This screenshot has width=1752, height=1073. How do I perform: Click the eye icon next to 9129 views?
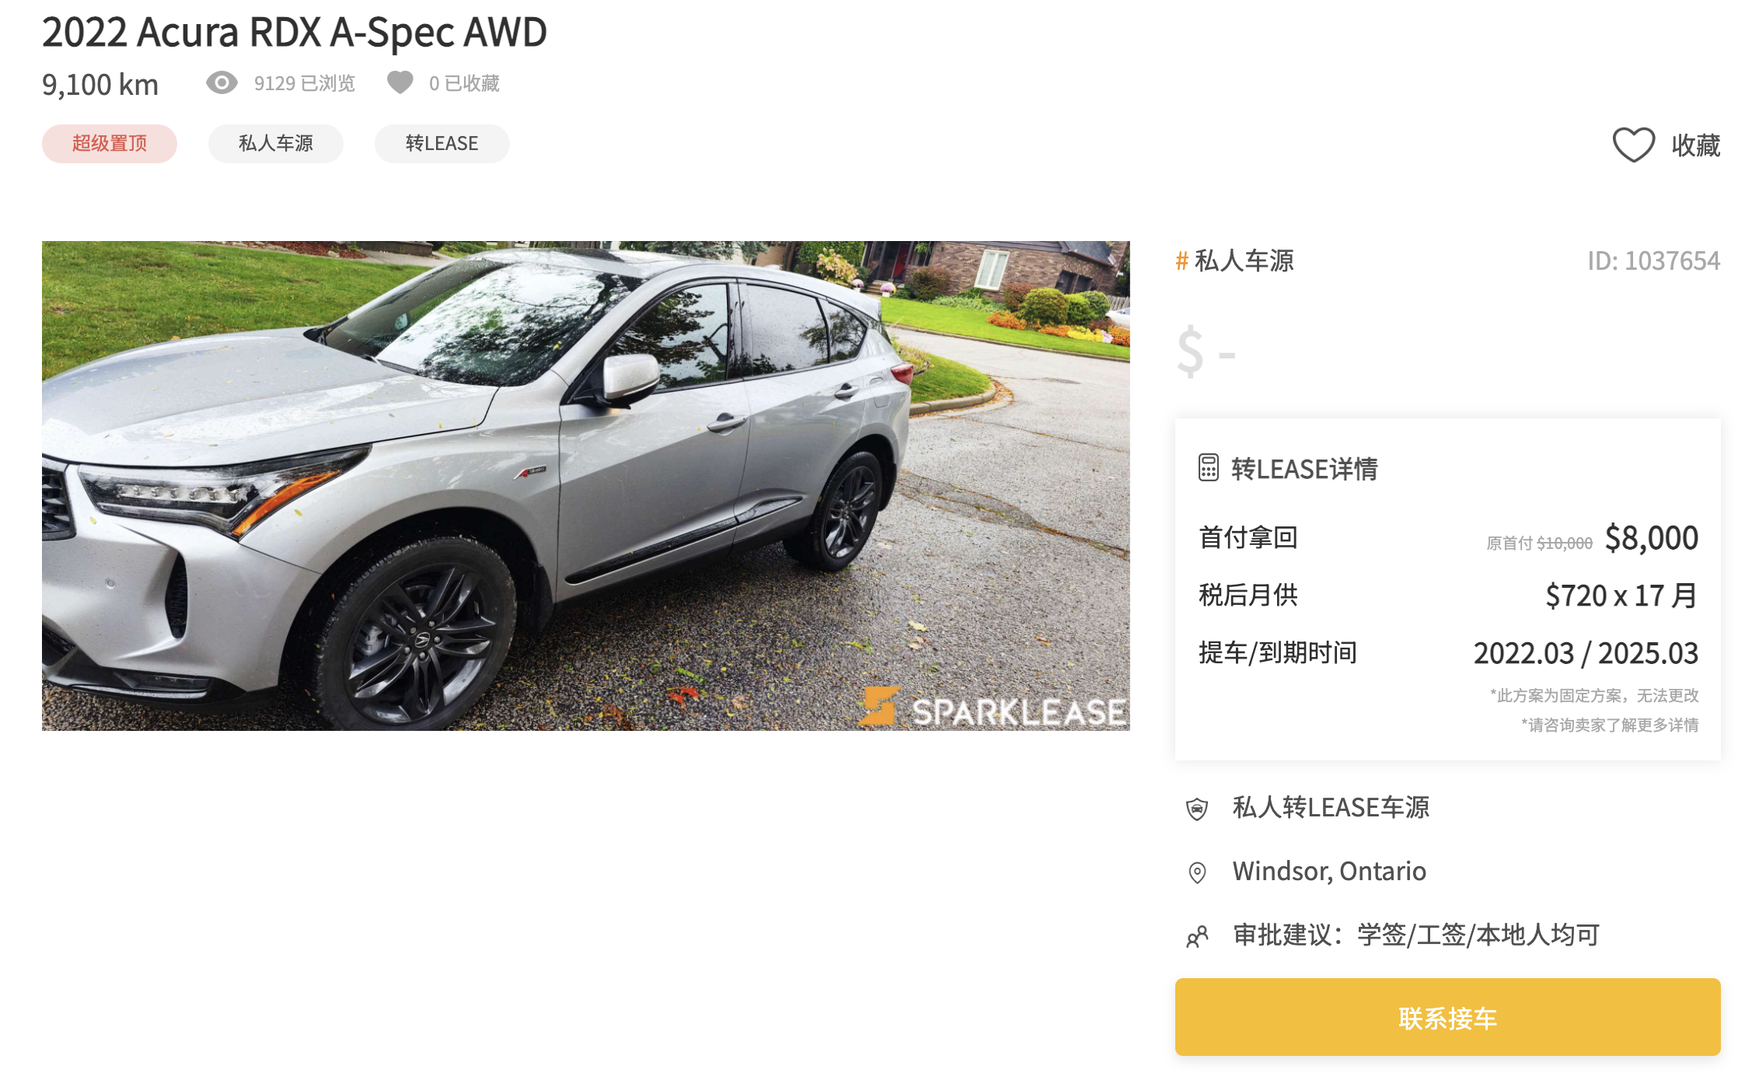[222, 82]
